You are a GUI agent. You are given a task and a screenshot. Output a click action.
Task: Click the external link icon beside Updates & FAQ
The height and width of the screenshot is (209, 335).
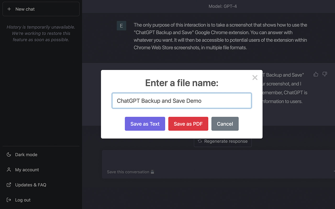(x=9, y=185)
